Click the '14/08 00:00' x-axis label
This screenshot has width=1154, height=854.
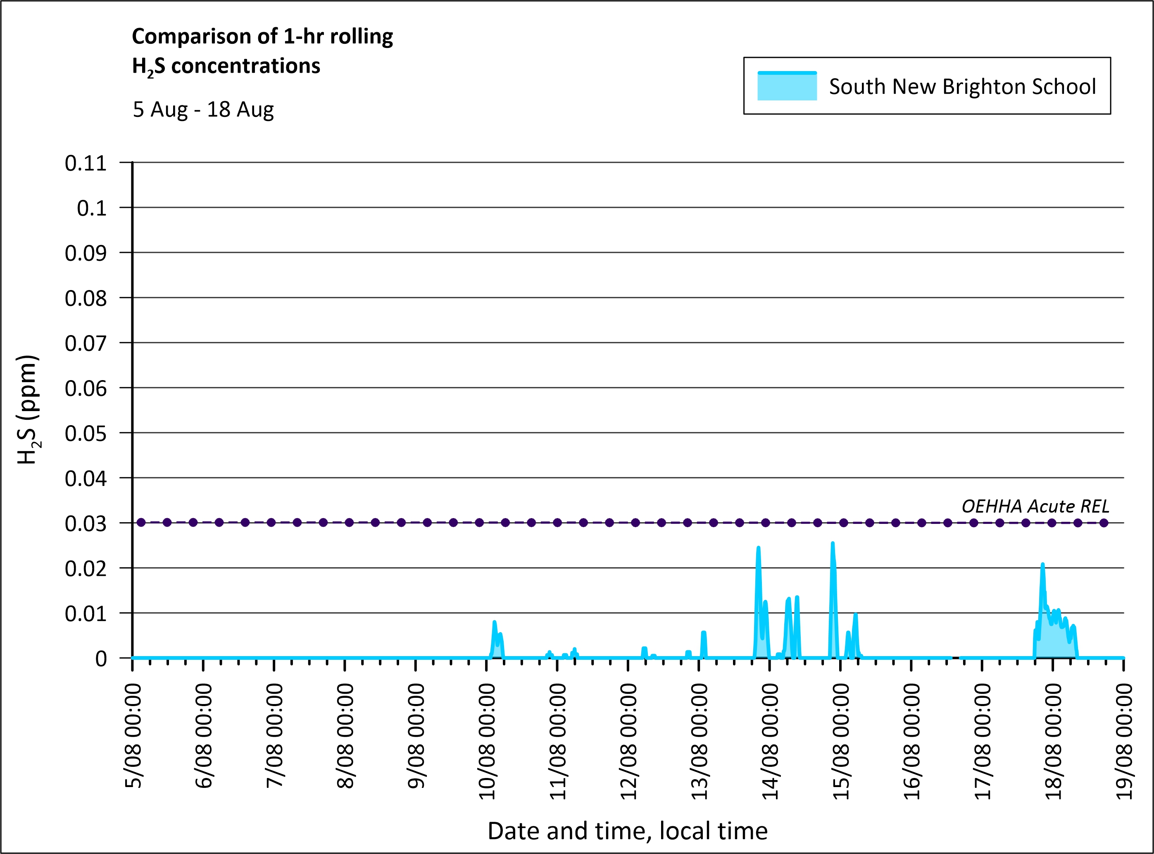click(x=771, y=741)
